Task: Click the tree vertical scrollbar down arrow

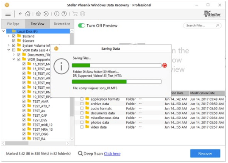Action: pos(72,139)
